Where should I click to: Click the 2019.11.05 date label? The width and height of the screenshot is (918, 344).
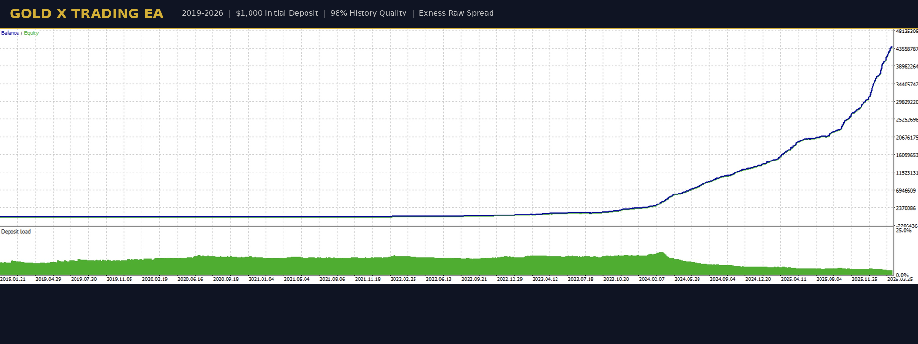119,279
